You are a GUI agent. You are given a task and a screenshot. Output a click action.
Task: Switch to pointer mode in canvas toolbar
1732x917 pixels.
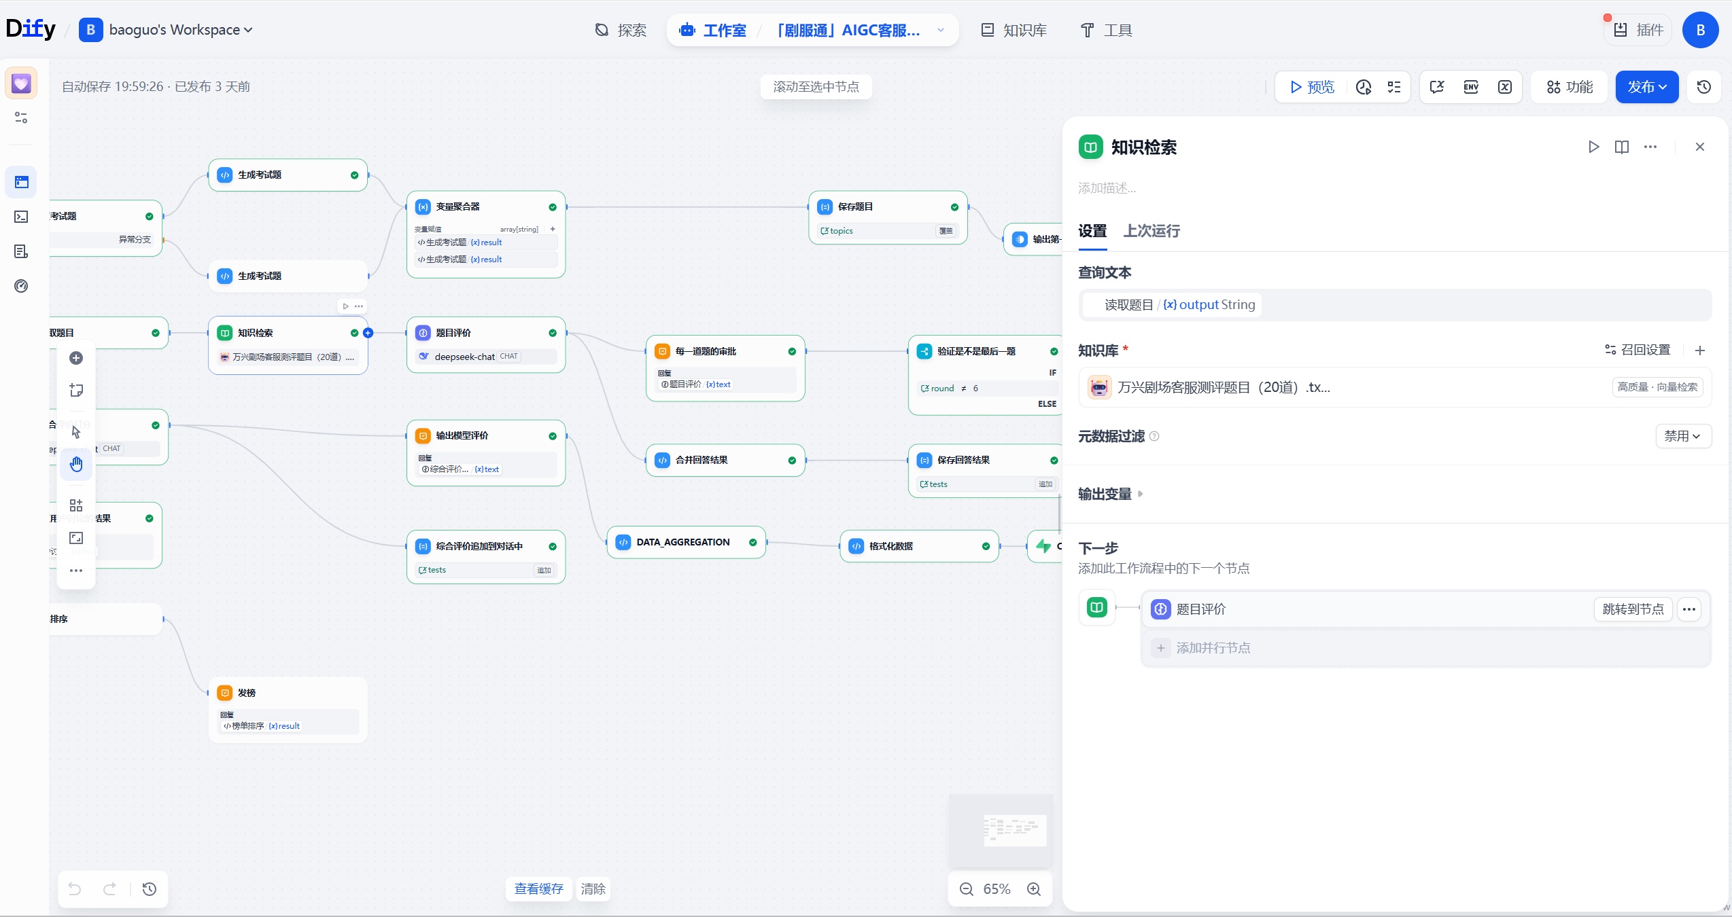(76, 432)
